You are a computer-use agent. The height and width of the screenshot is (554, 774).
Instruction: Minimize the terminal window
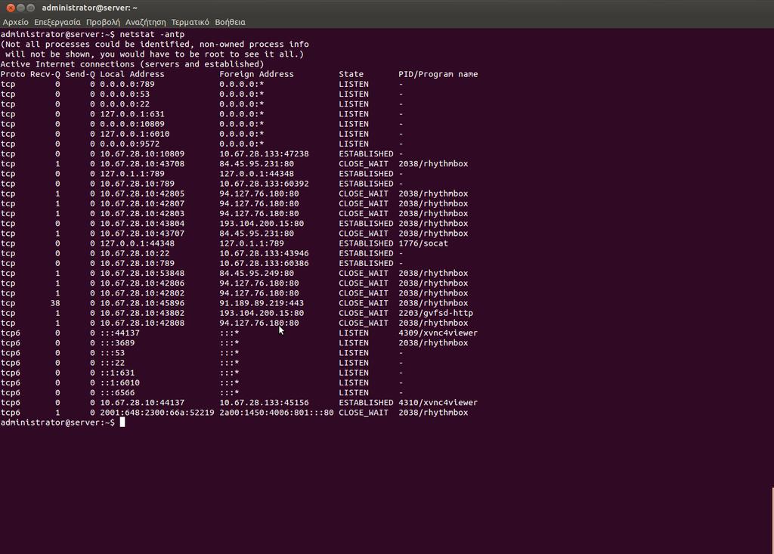[20, 8]
